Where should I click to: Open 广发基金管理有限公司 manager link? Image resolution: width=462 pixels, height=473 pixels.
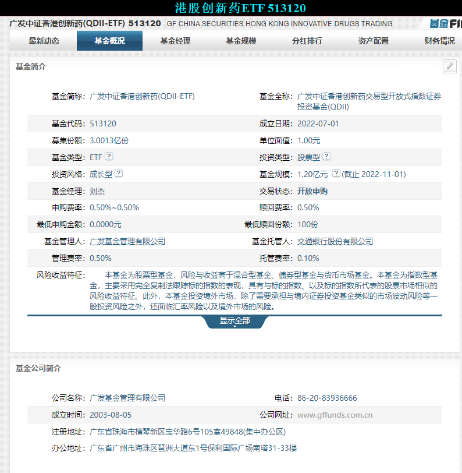coord(127,241)
